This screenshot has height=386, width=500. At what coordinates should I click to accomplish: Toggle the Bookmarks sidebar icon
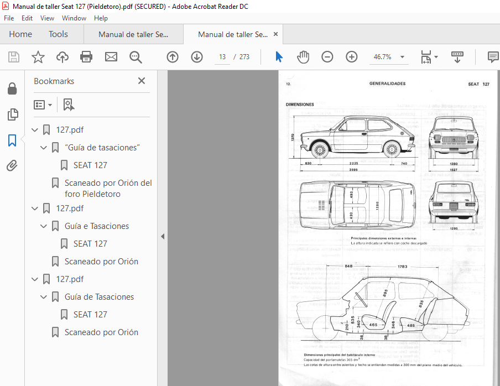tap(12, 140)
